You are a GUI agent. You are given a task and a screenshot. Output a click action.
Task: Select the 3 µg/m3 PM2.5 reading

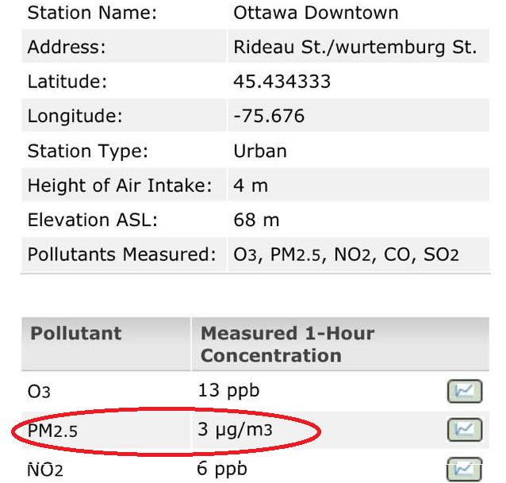[x=240, y=430]
